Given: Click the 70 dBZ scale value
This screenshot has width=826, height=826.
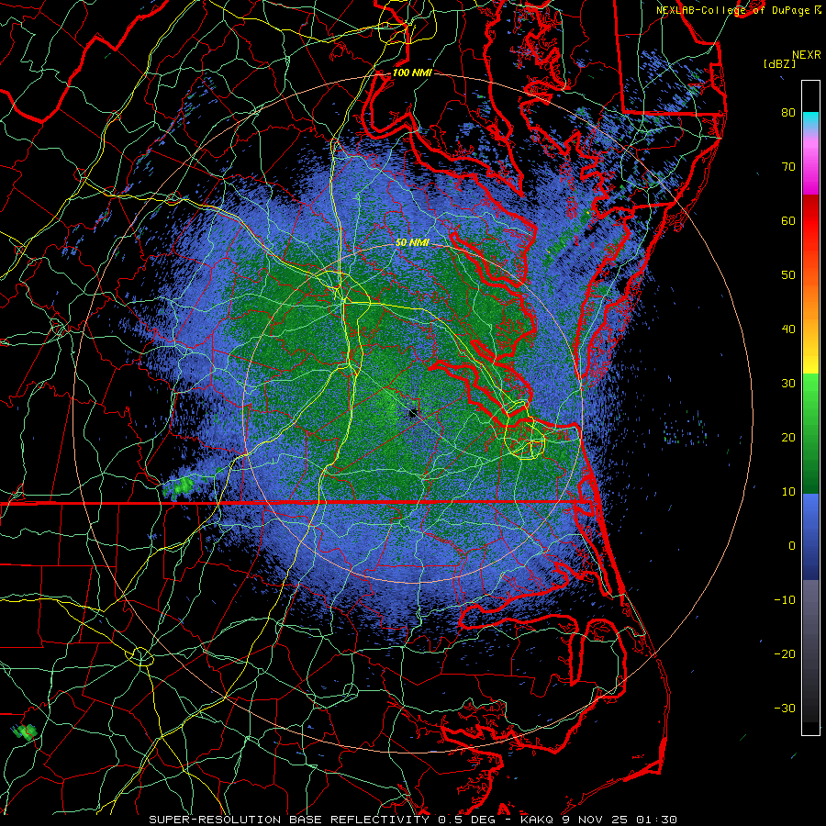Looking at the screenshot, I should click(x=788, y=167).
